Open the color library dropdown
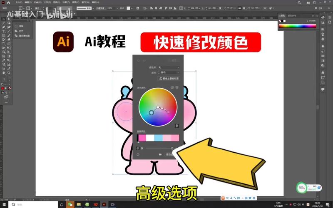This screenshot has height=208, width=333. (x=170, y=67)
